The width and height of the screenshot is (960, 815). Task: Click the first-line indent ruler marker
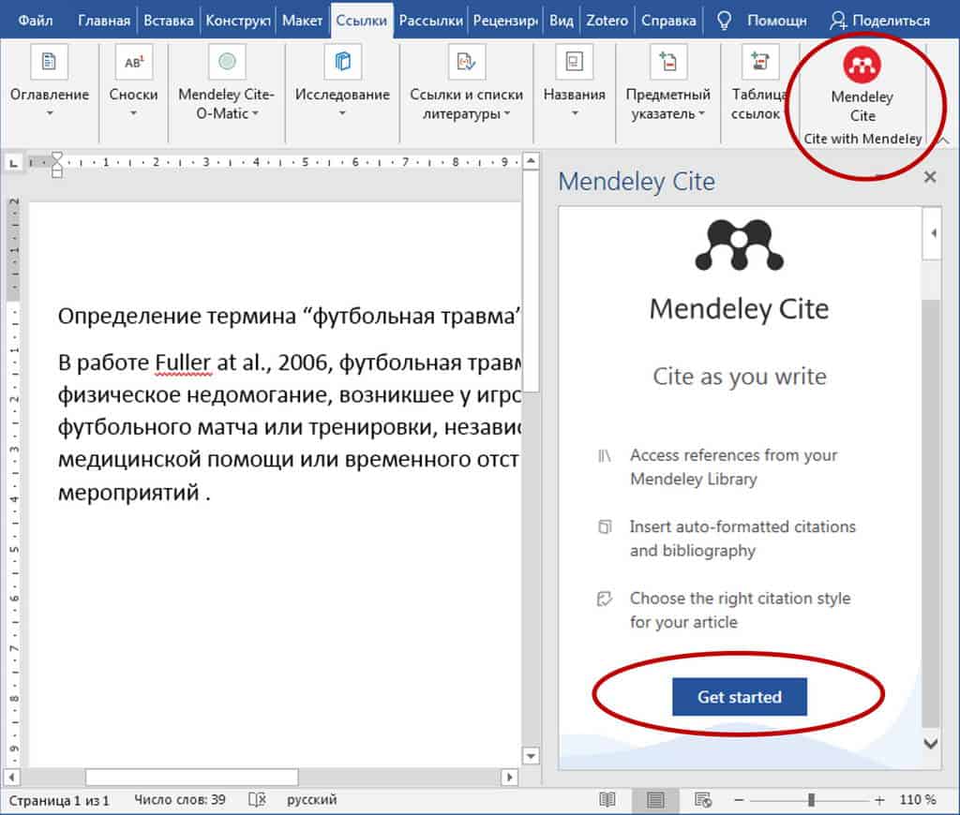pos(56,157)
